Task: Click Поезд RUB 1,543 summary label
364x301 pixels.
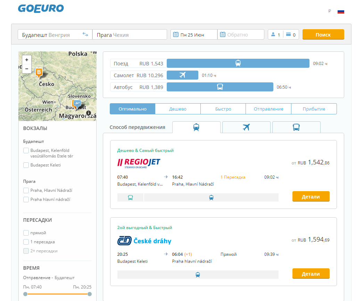Action: point(138,63)
